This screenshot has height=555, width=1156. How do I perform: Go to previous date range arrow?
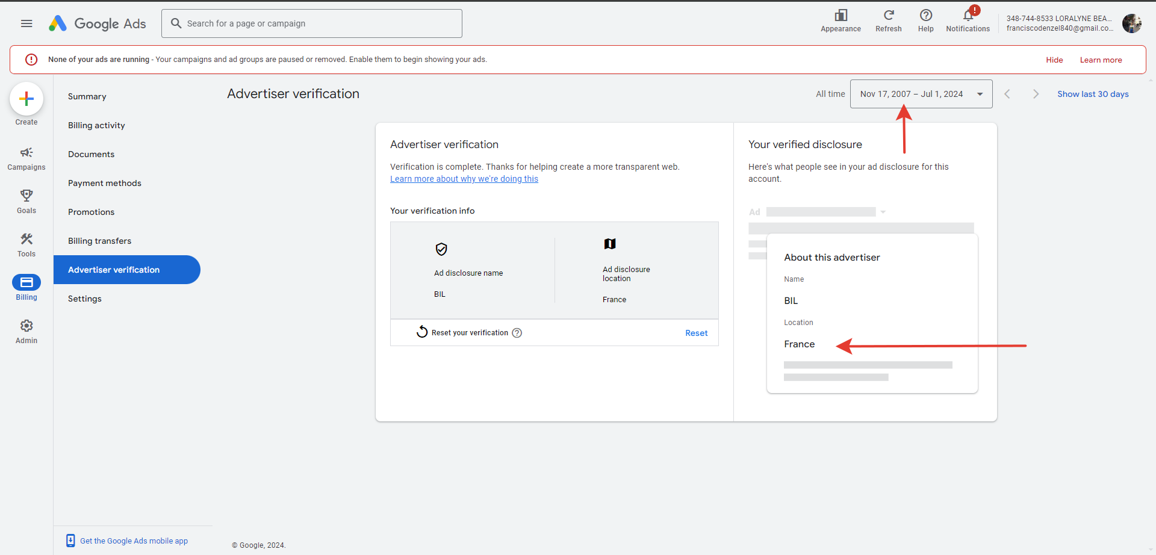pos(1007,94)
